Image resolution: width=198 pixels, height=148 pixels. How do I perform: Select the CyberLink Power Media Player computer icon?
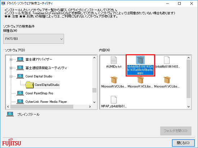tap(20, 102)
